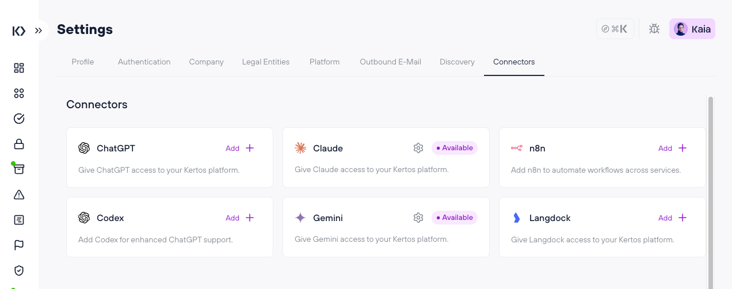
Task: Open the warning triangle sidebar icon
Action: (x=19, y=195)
